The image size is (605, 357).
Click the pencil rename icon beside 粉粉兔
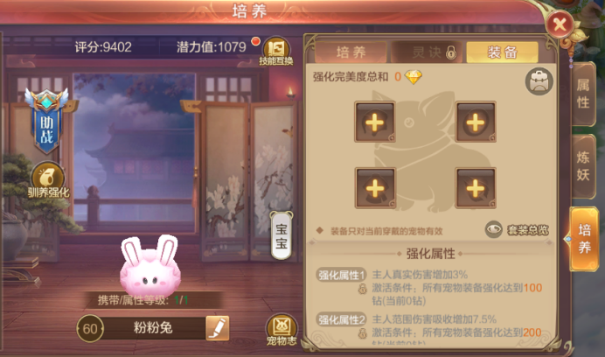(217, 328)
